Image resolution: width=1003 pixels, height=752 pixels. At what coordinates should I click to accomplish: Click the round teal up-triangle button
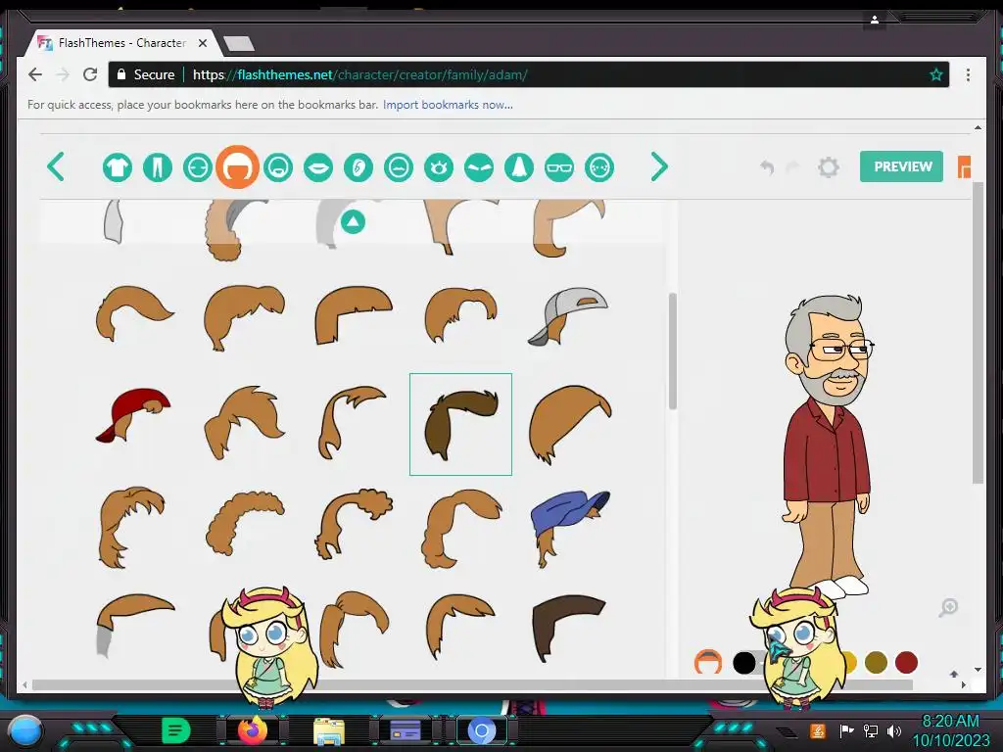[x=353, y=222]
